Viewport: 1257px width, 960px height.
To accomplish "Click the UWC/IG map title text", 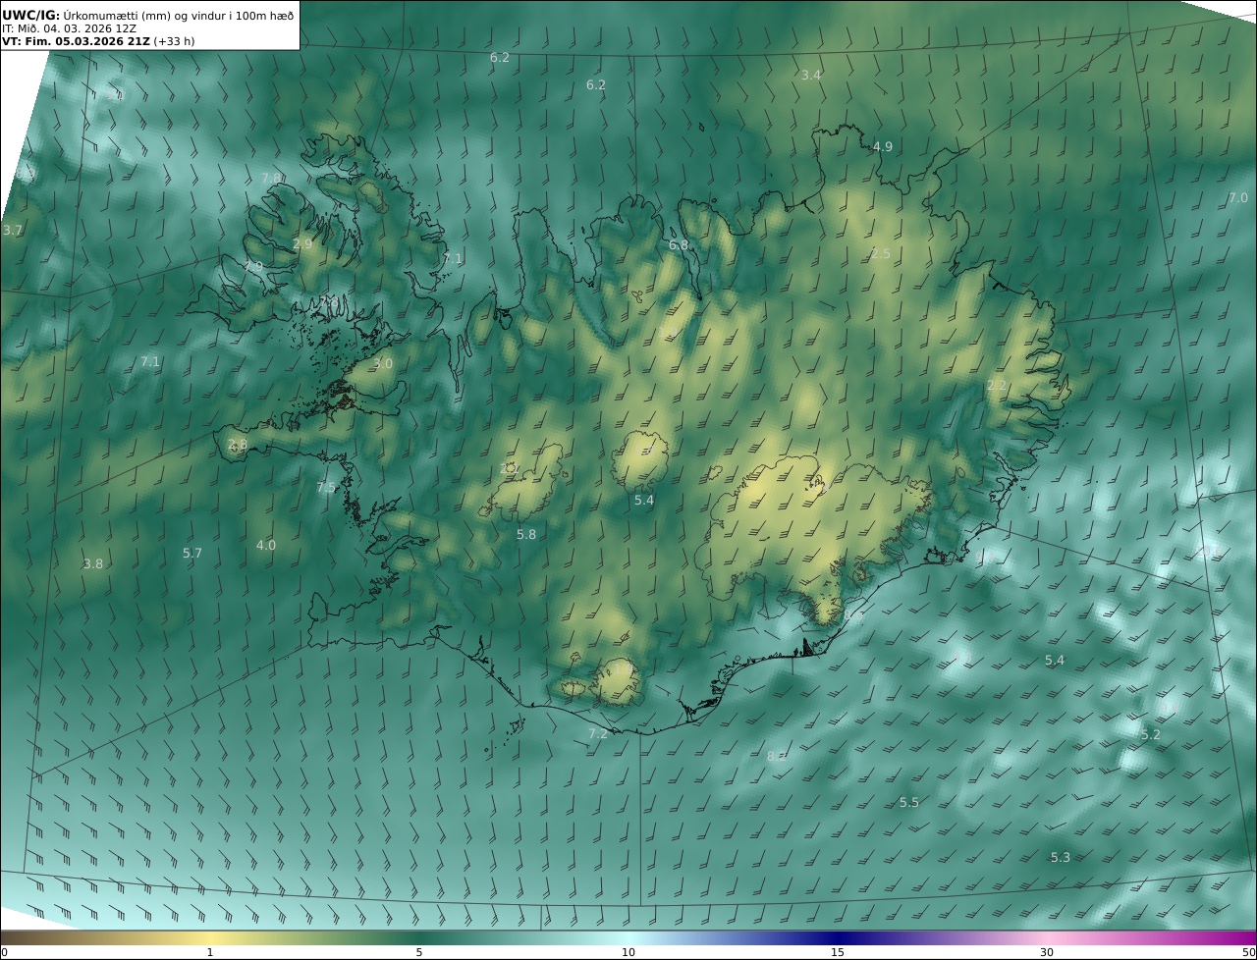I will tap(148, 15).
